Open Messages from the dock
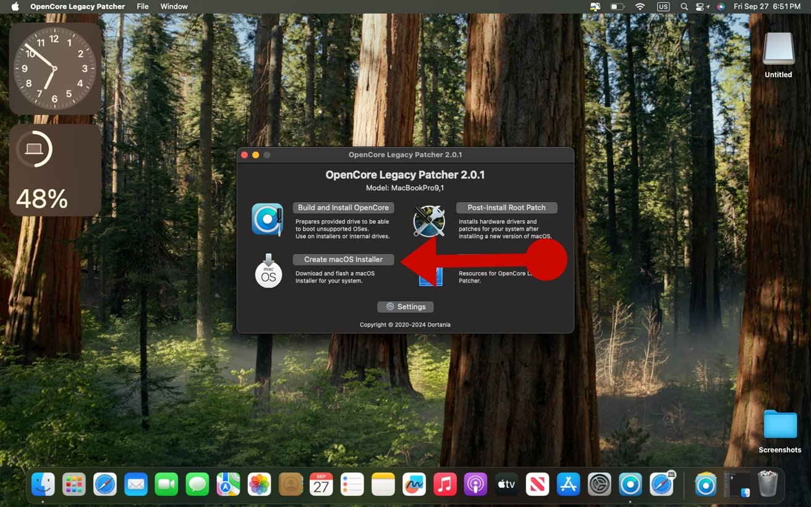 pyautogui.click(x=198, y=484)
